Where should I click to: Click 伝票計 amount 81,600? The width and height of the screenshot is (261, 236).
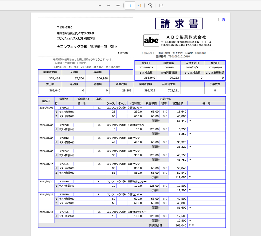[x=182, y=208]
